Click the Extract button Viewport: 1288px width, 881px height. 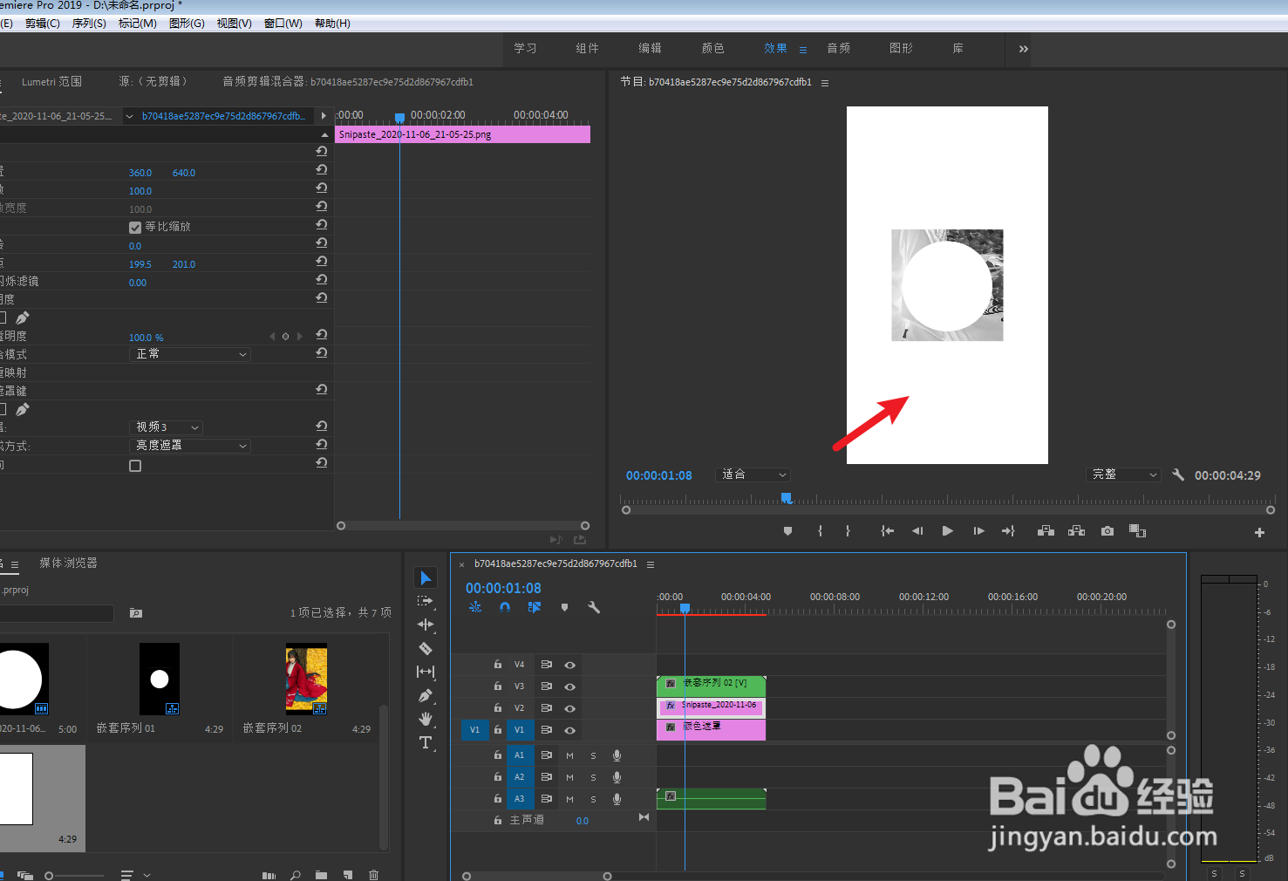click(x=1076, y=531)
